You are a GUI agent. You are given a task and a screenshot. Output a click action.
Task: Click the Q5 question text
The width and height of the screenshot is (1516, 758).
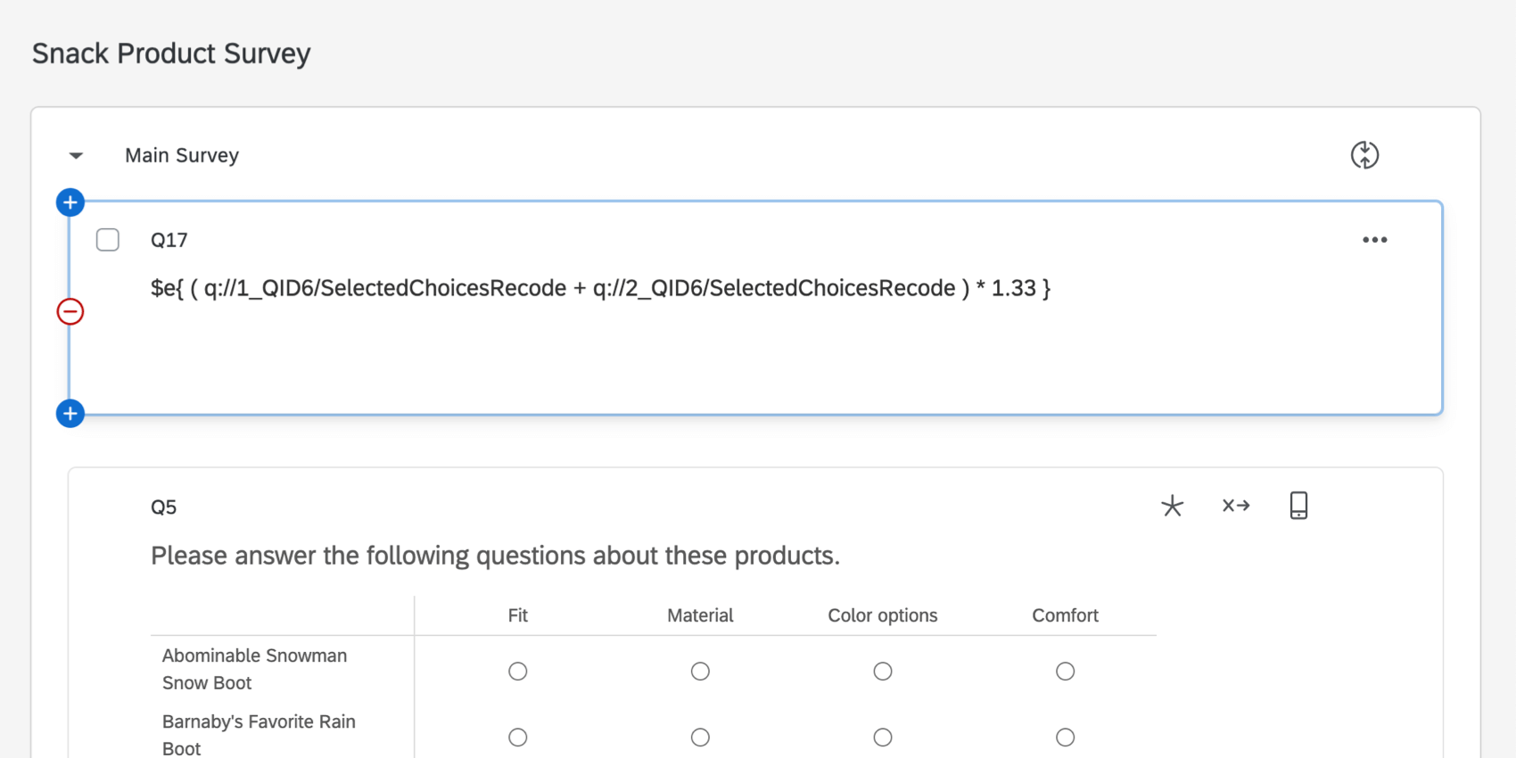pos(495,556)
